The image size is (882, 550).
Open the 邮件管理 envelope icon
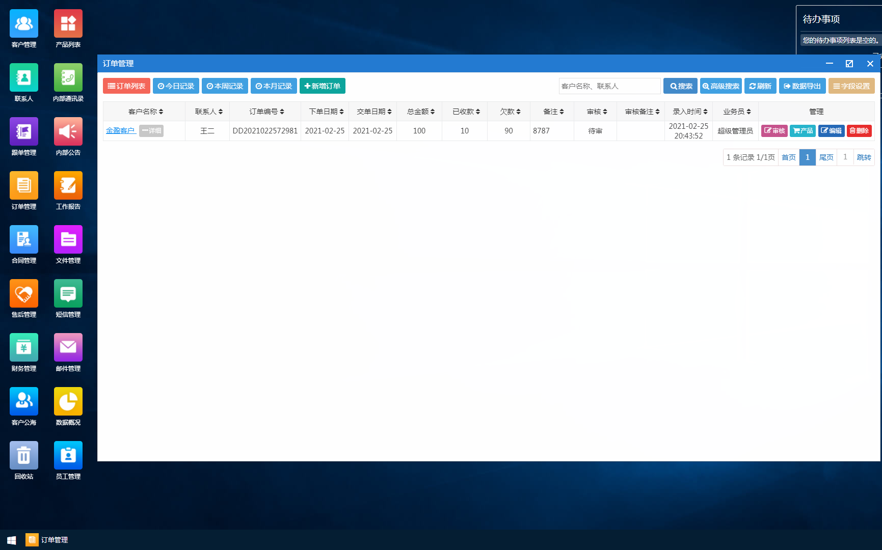click(68, 348)
